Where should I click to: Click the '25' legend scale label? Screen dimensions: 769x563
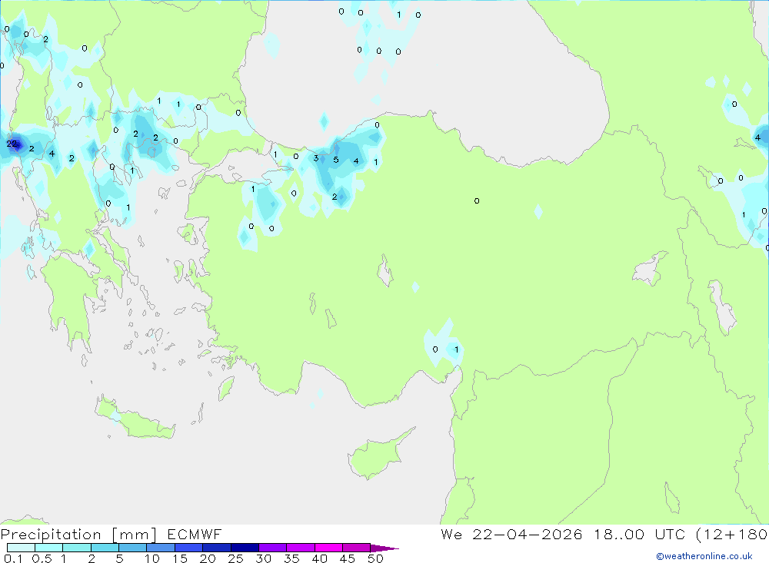[x=236, y=558]
